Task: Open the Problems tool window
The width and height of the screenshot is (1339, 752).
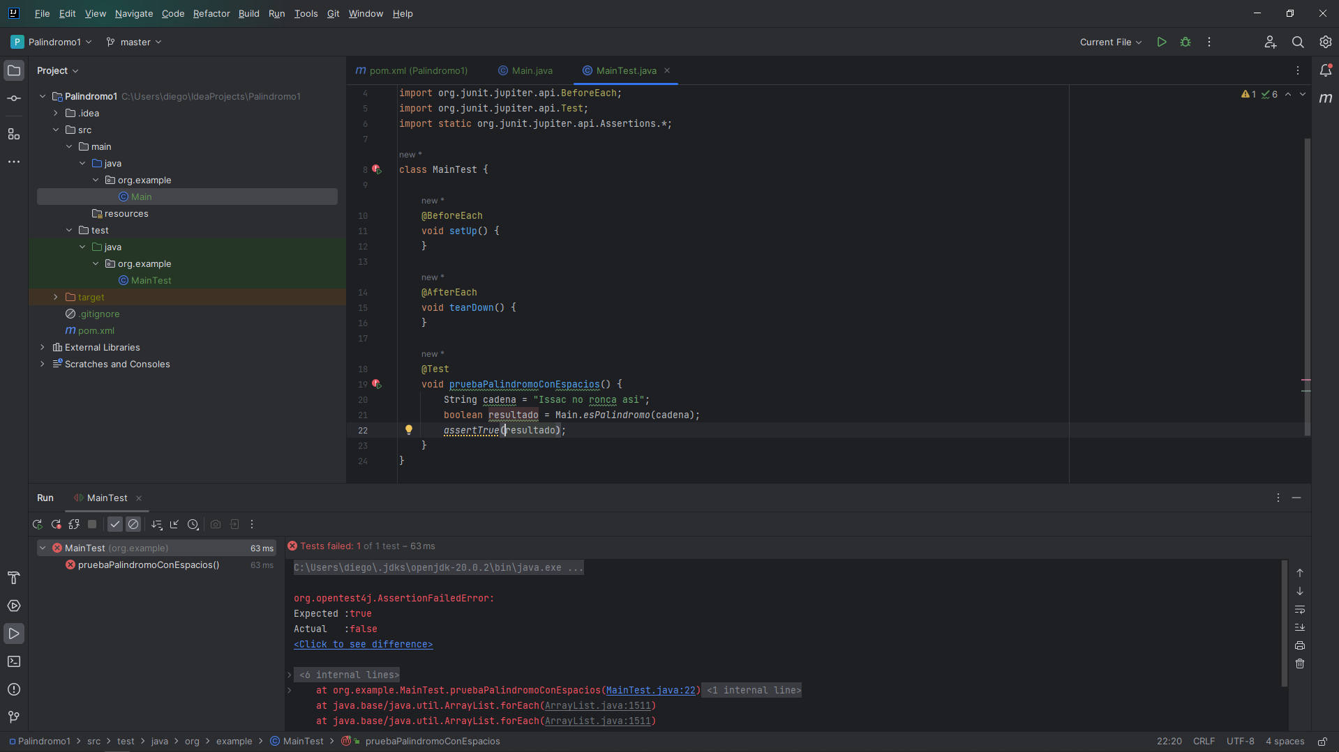Action: coord(14,689)
